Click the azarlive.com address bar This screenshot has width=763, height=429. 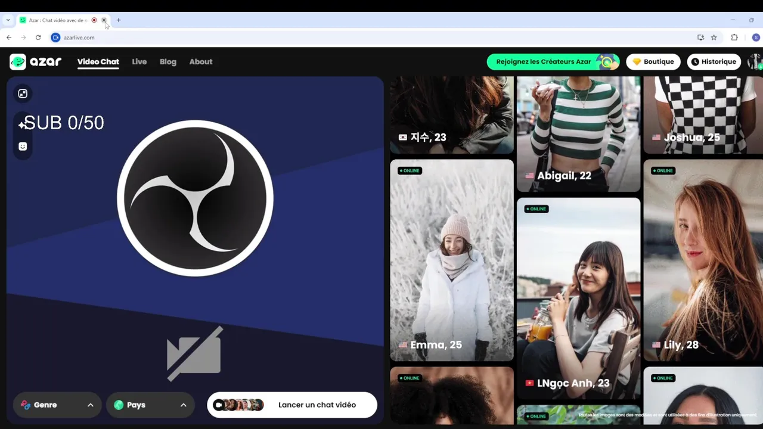coord(370,37)
